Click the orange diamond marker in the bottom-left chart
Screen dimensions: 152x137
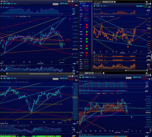pyautogui.click(x=70, y=120)
